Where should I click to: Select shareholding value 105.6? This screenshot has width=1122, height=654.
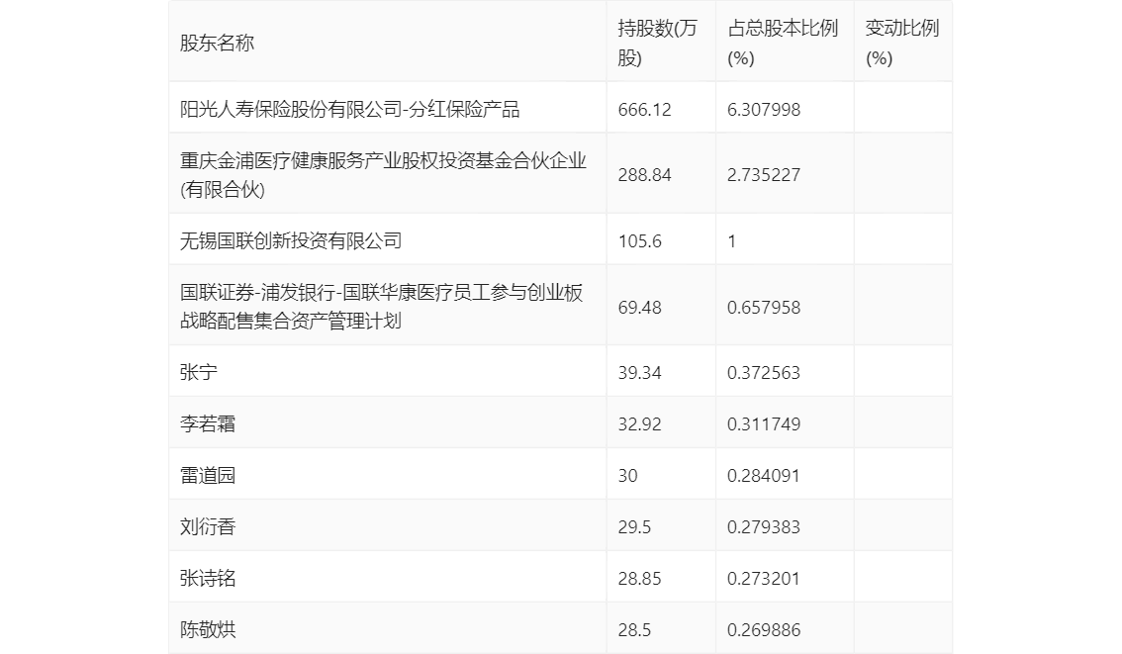pos(640,241)
